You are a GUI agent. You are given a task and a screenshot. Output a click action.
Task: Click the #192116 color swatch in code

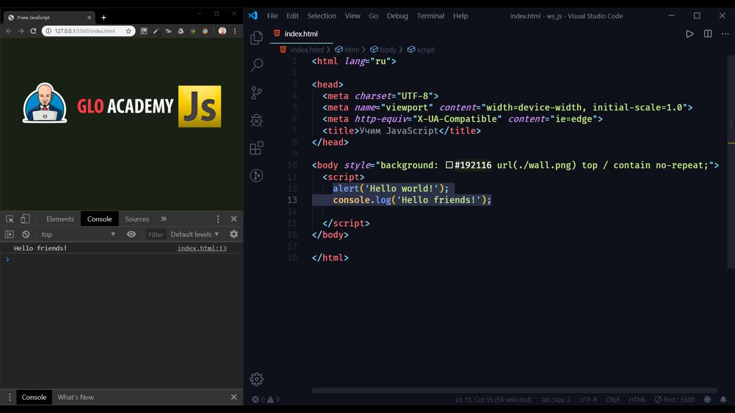click(x=450, y=165)
